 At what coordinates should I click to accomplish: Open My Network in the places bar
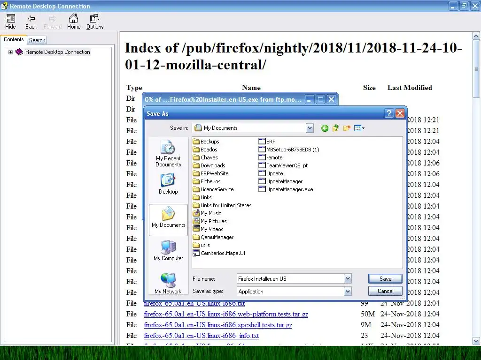168,283
